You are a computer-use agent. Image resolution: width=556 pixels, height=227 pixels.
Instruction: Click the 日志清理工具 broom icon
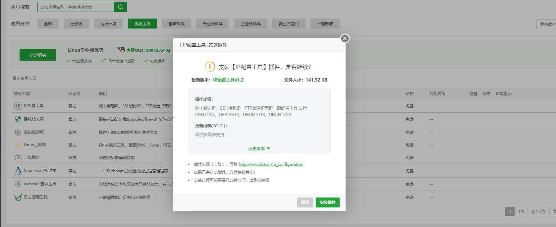point(18,197)
